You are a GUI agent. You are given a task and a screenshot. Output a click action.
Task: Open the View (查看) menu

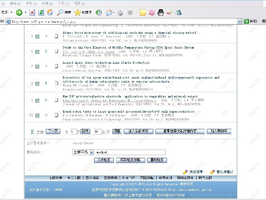(x=32, y=3)
